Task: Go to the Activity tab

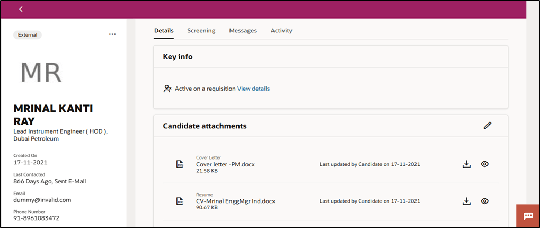Action: (x=281, y=31)
